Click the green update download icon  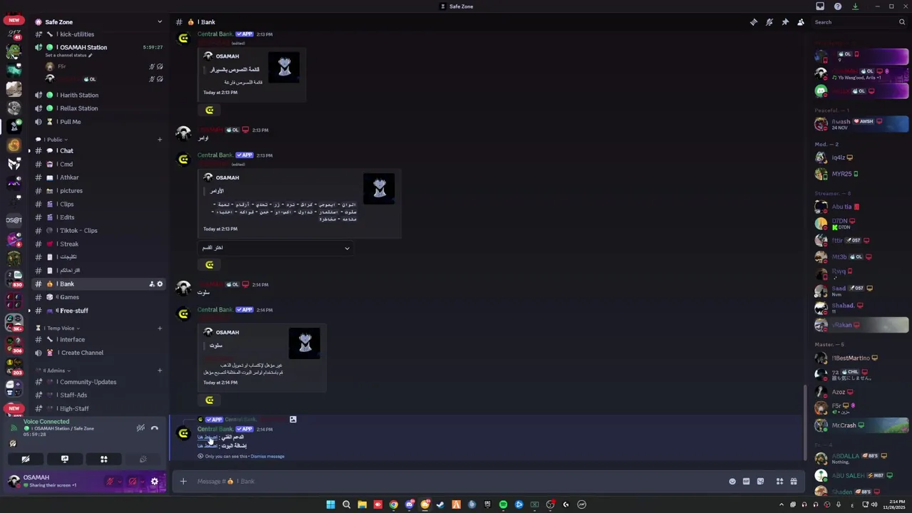coord(855,6)
